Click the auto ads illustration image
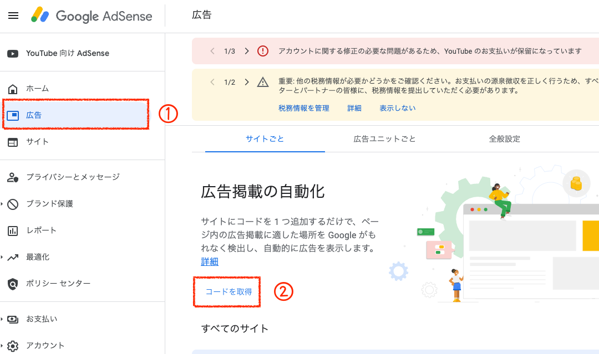This screenshot has height=354, width=599. pyautogui.click(x=493, y=233)
